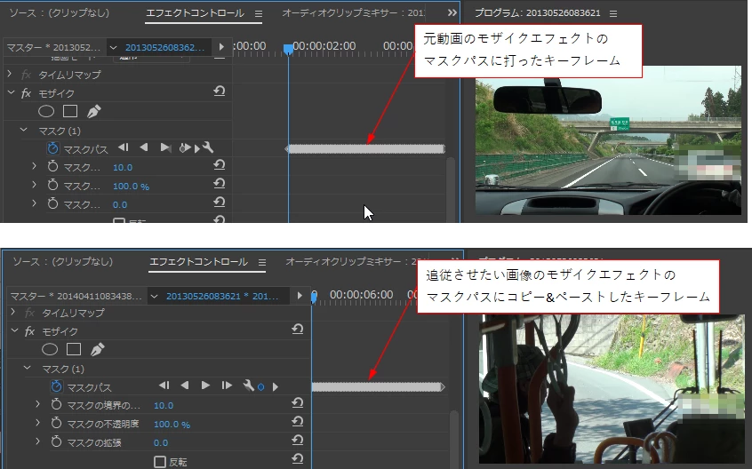Open upper プログラム monitor panel menu

pyautogui.click(x=613, y=14)
